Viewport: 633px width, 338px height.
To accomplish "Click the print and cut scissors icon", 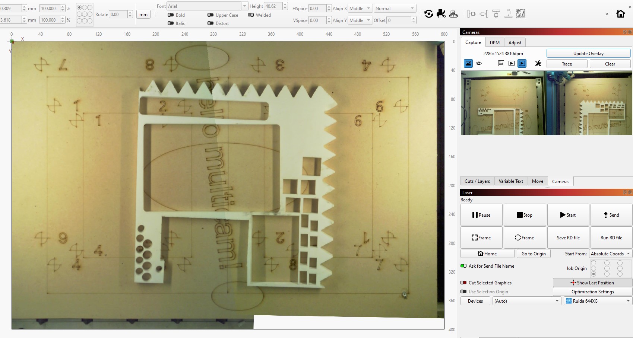I will pos(441,14).
